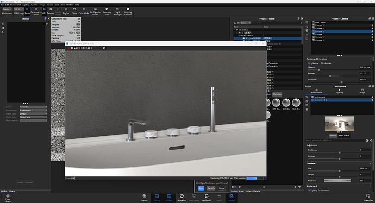Click the Save button in dialog

coord(201,188)
